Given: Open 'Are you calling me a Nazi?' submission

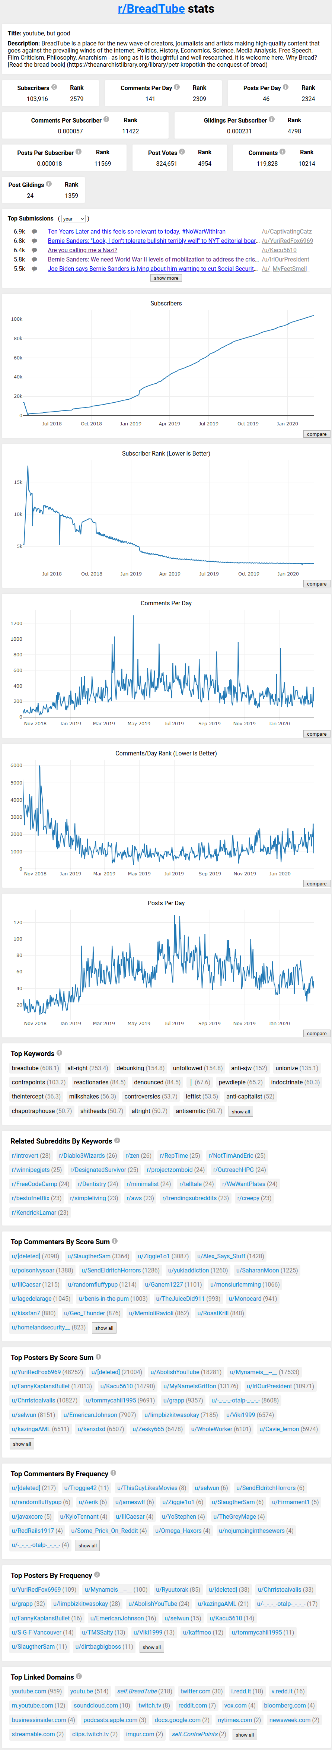Looking at the screenshot, I should tap(82, 250).
